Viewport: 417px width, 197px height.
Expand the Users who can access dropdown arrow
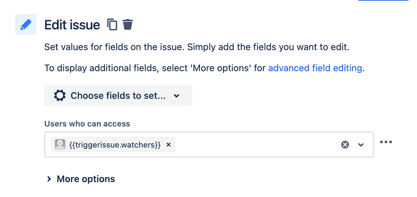(x=361, y=145)
